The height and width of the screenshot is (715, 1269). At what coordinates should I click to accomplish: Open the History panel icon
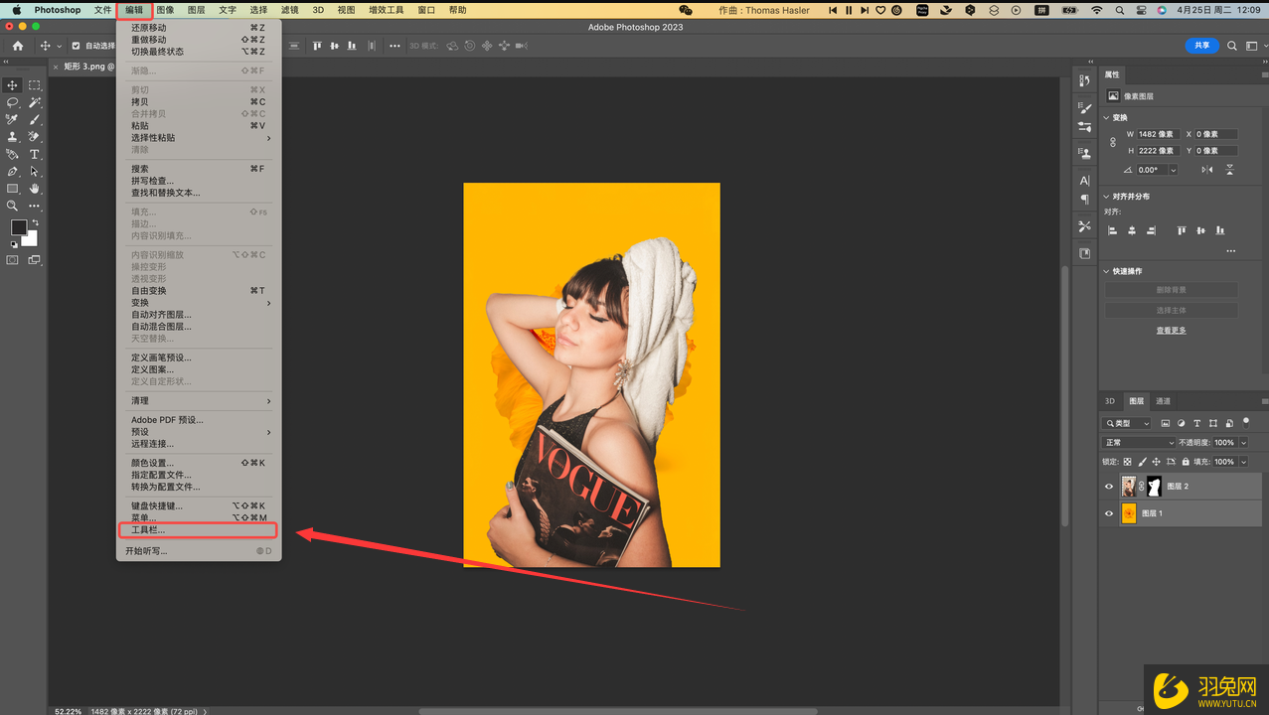[x=1084, y=81]
